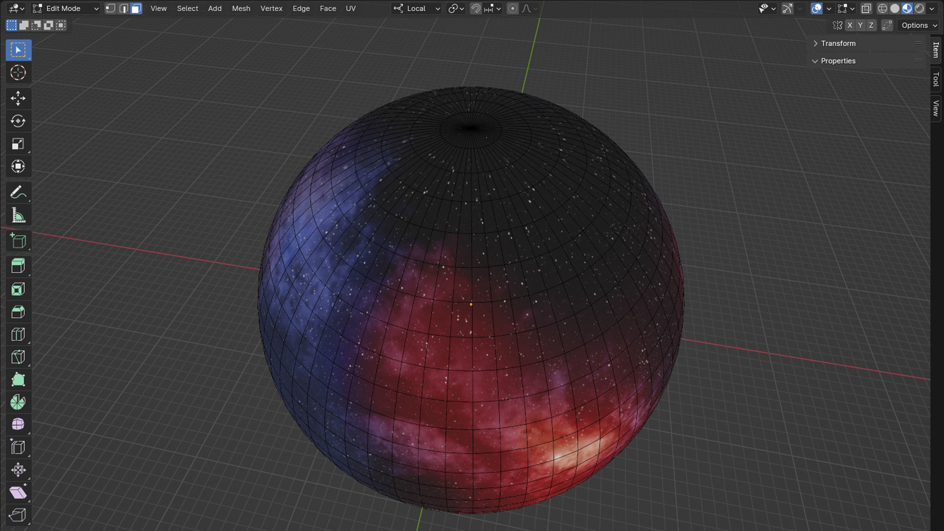Set selection mode to subtract

[36, 25]
